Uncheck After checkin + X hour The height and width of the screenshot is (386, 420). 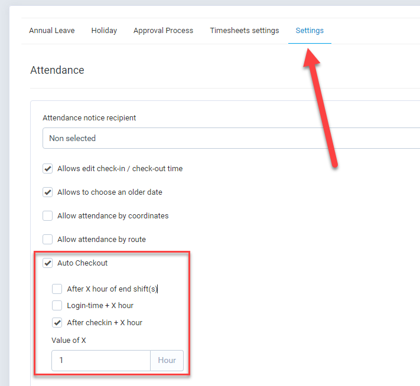(57, 323)
